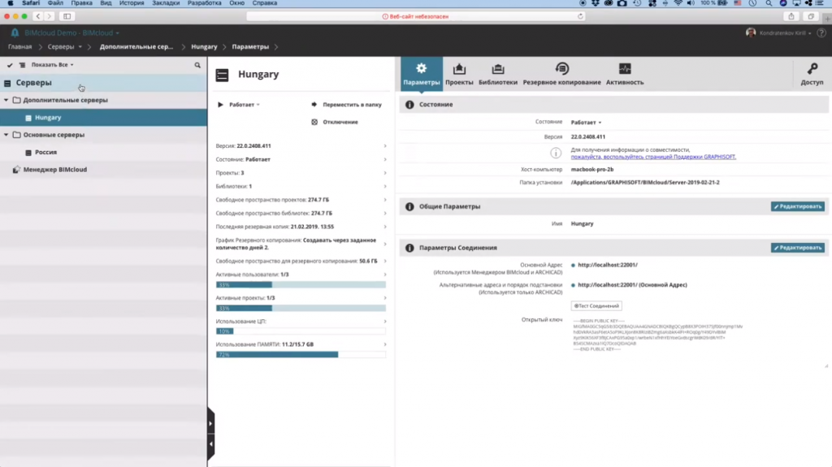Click the Тест Соединений button
The width and height of the screenshot is (832, 467).
click(596, 306)
